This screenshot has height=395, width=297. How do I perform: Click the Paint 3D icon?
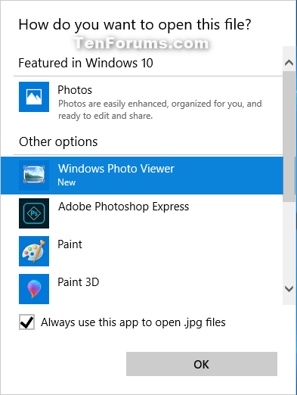click(34, 289)
